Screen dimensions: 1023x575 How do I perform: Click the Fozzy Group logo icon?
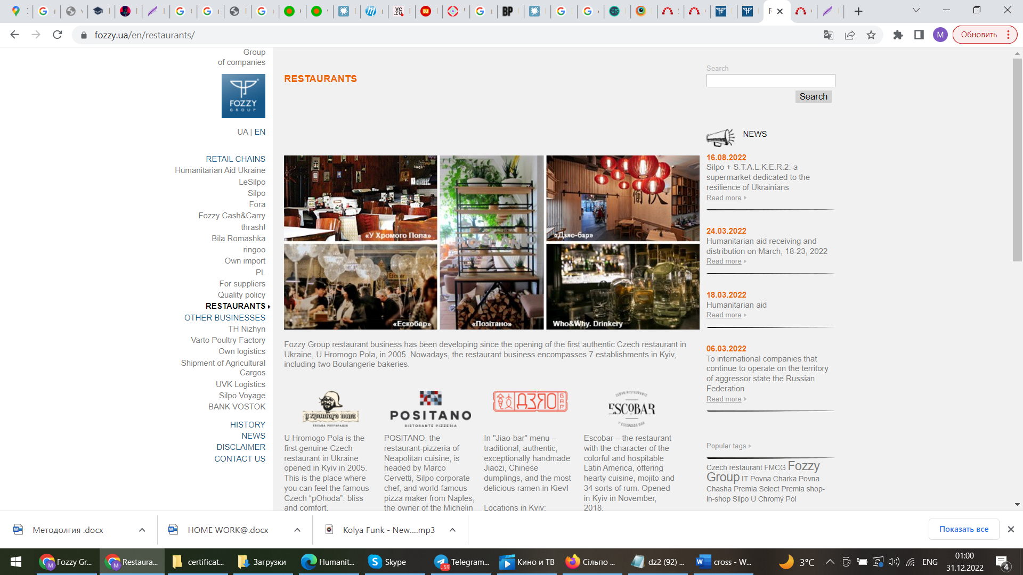click(243, 97)
